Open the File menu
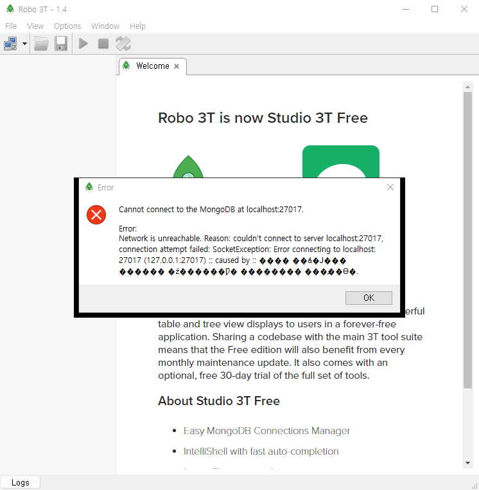Screen dimensions: 479x490 point(11,26)
